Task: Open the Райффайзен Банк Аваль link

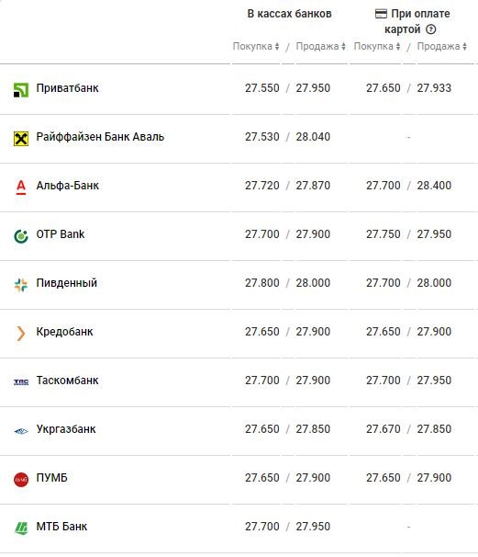Action: point(100,137)
